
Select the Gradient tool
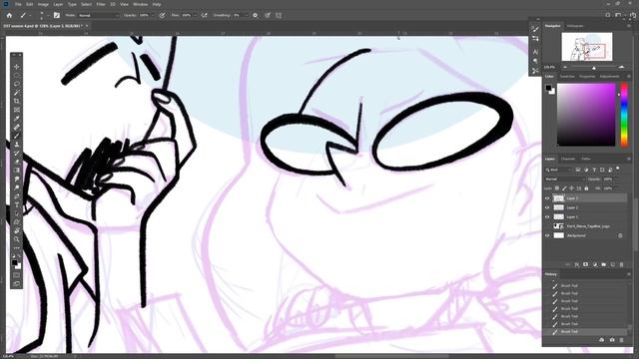(x=17, y=171)
